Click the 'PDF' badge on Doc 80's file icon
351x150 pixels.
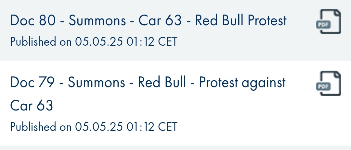pyautogui.click(x=323, y=24)
